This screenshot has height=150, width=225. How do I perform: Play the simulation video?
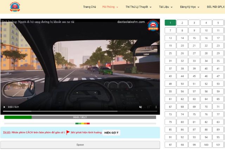4,107
